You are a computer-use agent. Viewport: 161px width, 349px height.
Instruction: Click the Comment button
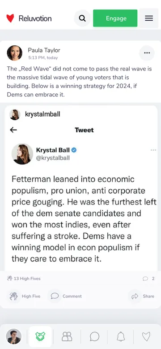[x=66, y=296]
